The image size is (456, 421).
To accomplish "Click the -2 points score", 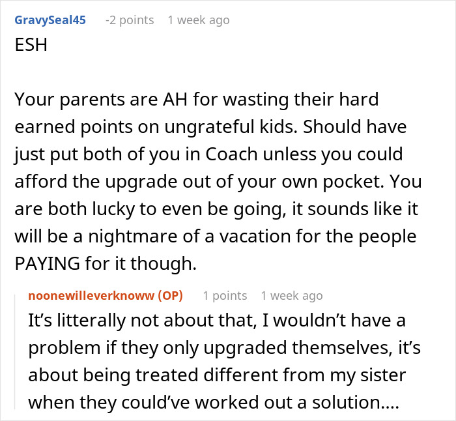I will pos(129,20).
